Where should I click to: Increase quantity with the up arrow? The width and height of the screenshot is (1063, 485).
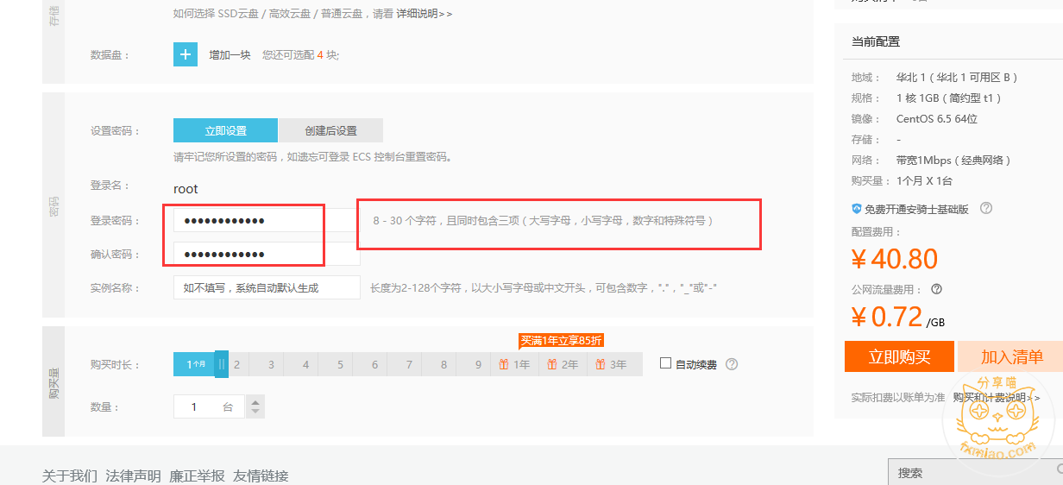pyautogui.click(x=255, y=401)
